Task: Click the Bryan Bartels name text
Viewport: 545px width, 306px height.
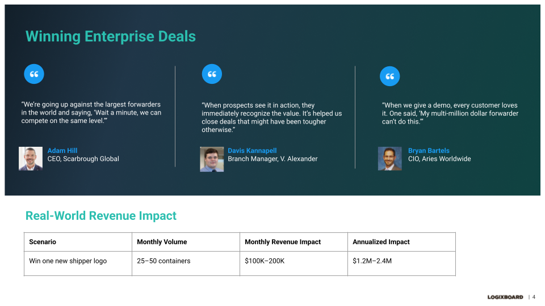Action: pos(429,151)
